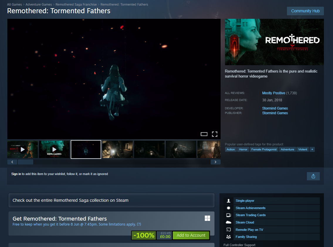Open the Remothered Saga collection banner
This screenshot has width=333, height=247.
111,200
